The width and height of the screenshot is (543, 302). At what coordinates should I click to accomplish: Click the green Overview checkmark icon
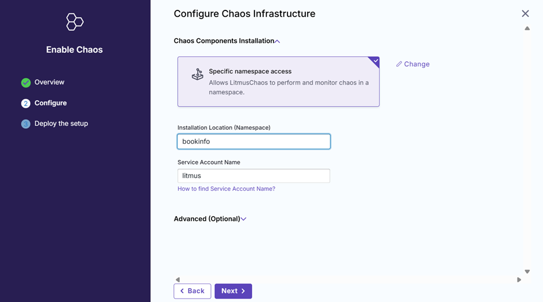[x=25, y=82]
